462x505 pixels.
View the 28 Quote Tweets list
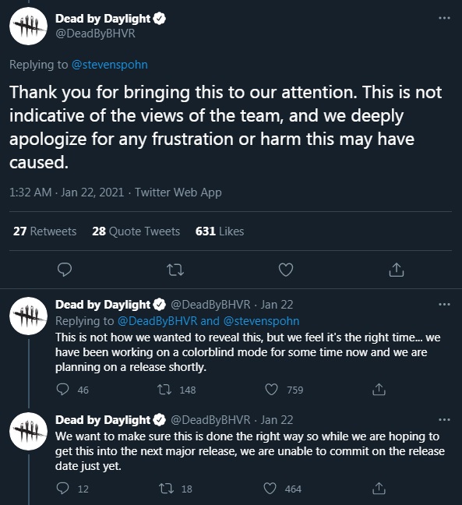point(136,231)
